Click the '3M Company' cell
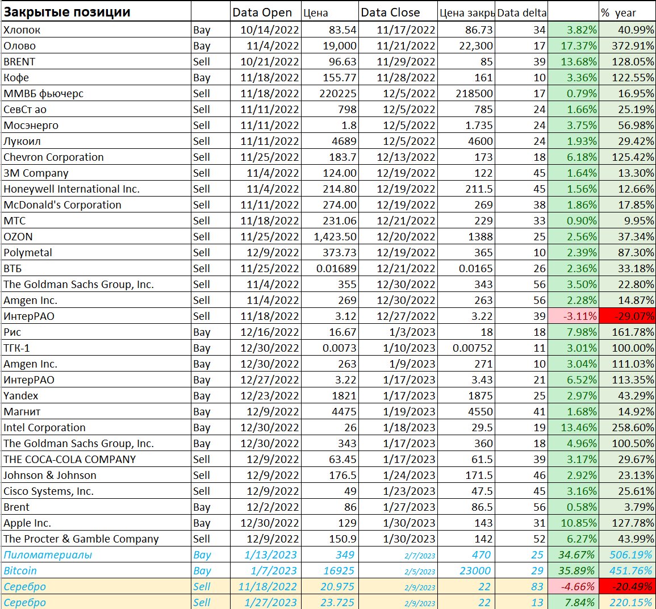The image size is (656, 609). click(x=96, y=173)
